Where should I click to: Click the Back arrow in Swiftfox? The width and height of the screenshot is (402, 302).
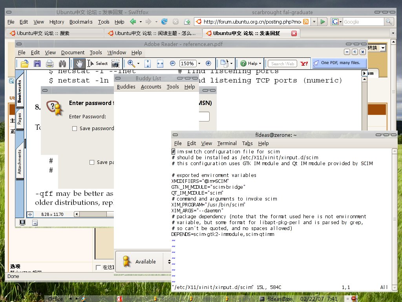click(x=133, y=22)
